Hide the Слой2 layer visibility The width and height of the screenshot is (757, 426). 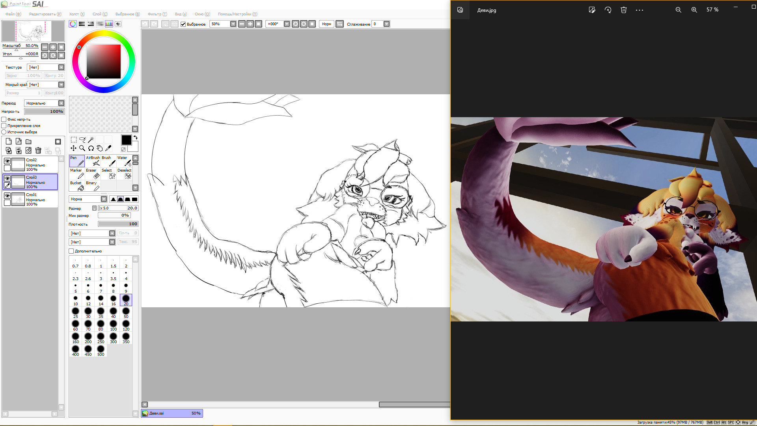coord(7,161)
